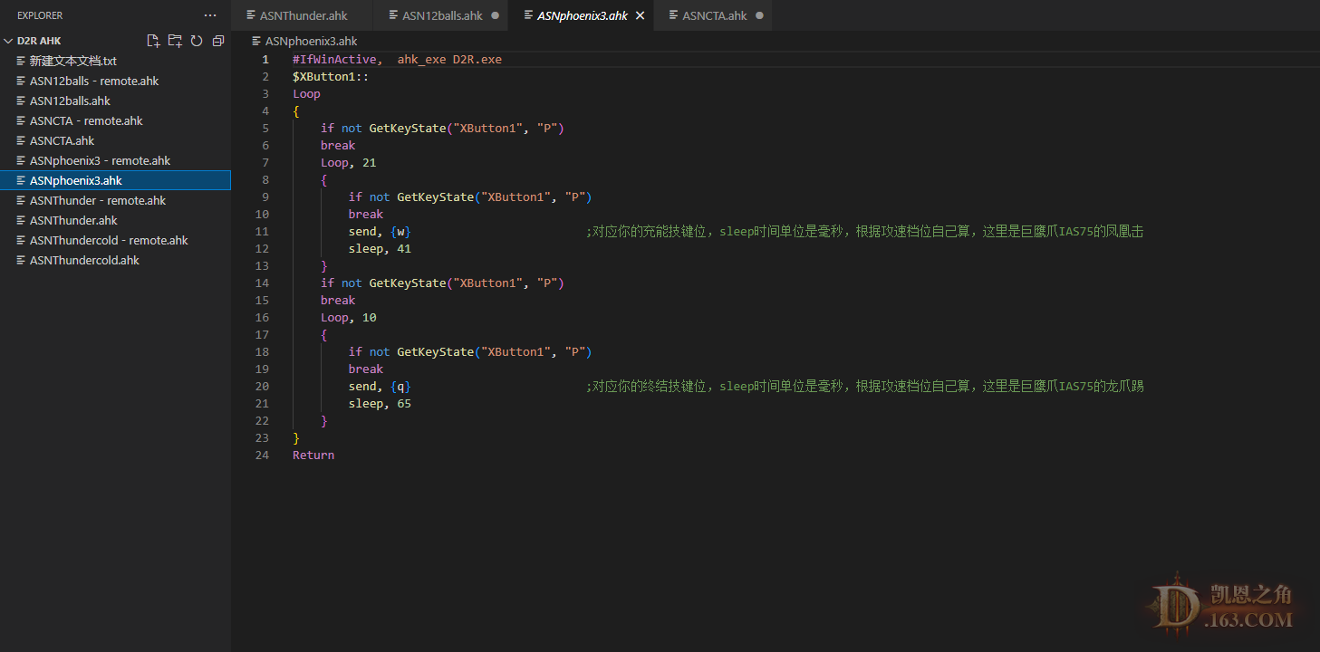This screenshot has height=652, width=1320.
Task: Close the ASNphoenix3.ahk tab
Action: coord(640,15)
